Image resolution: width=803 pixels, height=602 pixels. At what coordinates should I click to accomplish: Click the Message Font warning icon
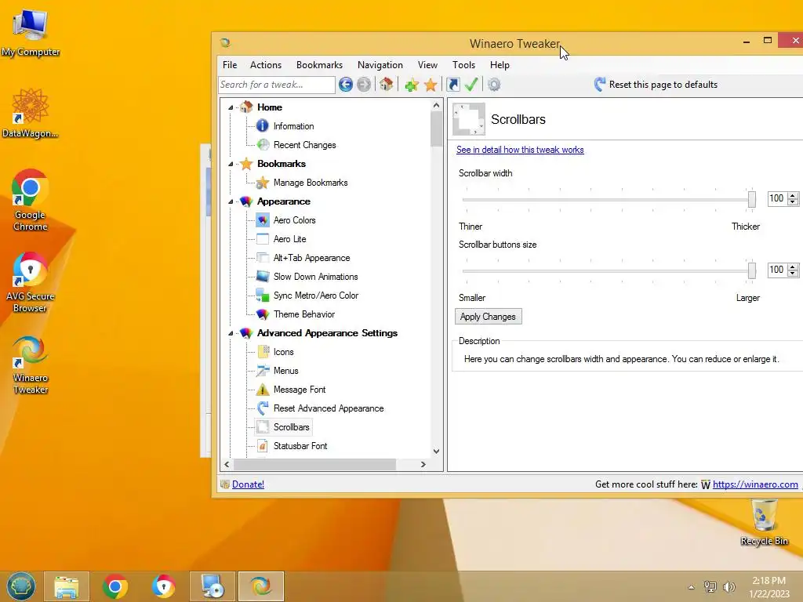[263, 390]
